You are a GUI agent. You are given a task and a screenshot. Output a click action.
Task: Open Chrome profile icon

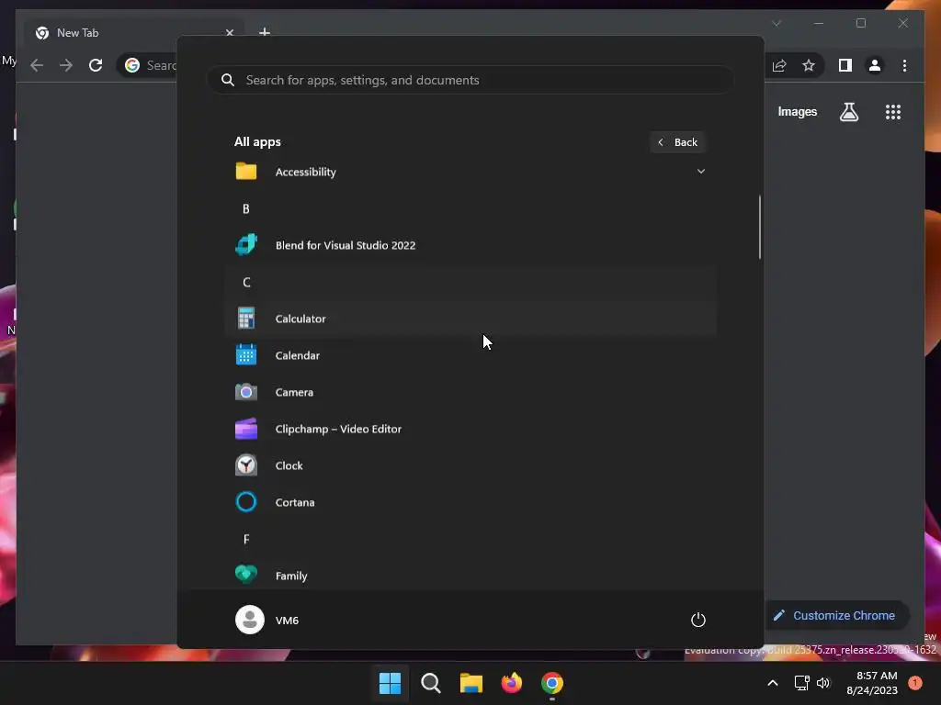coord(875,65)
